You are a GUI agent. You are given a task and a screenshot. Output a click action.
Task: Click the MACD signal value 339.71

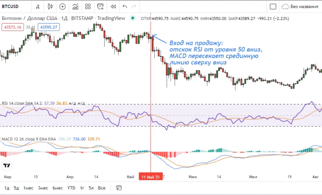click(x=94, y=139)
